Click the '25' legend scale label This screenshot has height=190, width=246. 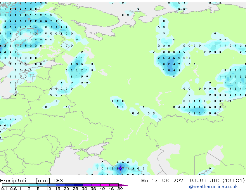pyautogui.click(x=75, y=188)
